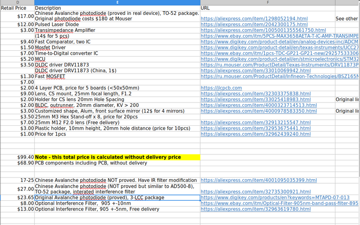The image size is (360, 225).
Task: Select the 'Mosfet Driver' cell
Action: pyautogui.click(x=117, y=48)
